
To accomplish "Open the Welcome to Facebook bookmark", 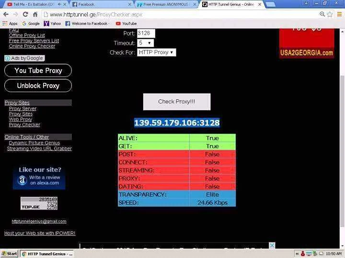I will click(87, 23).
